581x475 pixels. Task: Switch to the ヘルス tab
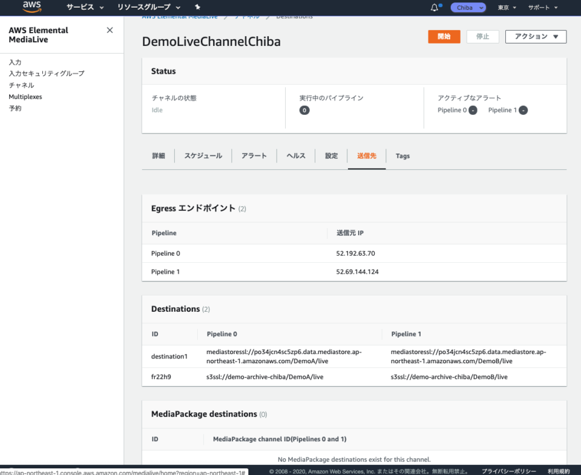coord(296,156)
